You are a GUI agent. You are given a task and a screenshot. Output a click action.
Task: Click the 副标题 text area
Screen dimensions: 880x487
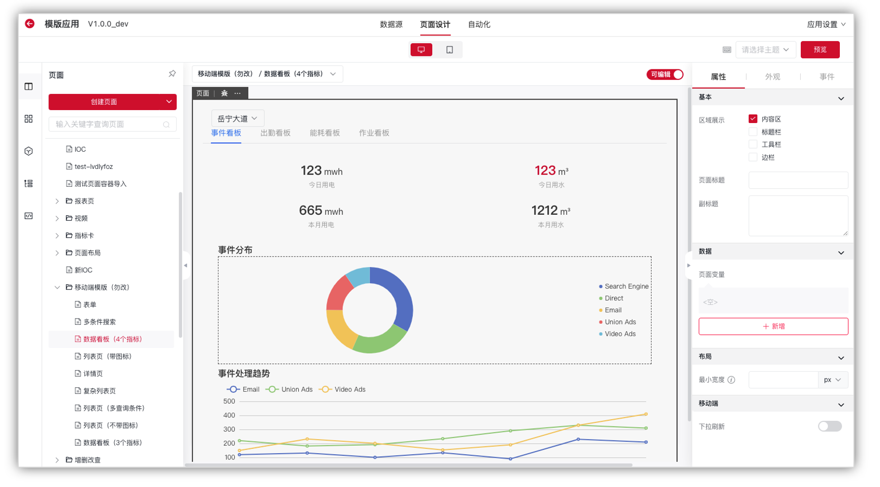coord(798,216)
